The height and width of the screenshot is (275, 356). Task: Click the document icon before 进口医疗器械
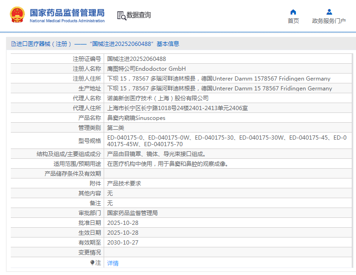click(x=14, y=44)
